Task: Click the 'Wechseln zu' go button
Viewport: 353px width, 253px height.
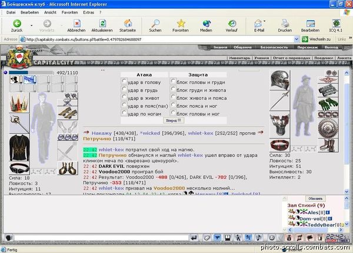Action: (317, 39)
